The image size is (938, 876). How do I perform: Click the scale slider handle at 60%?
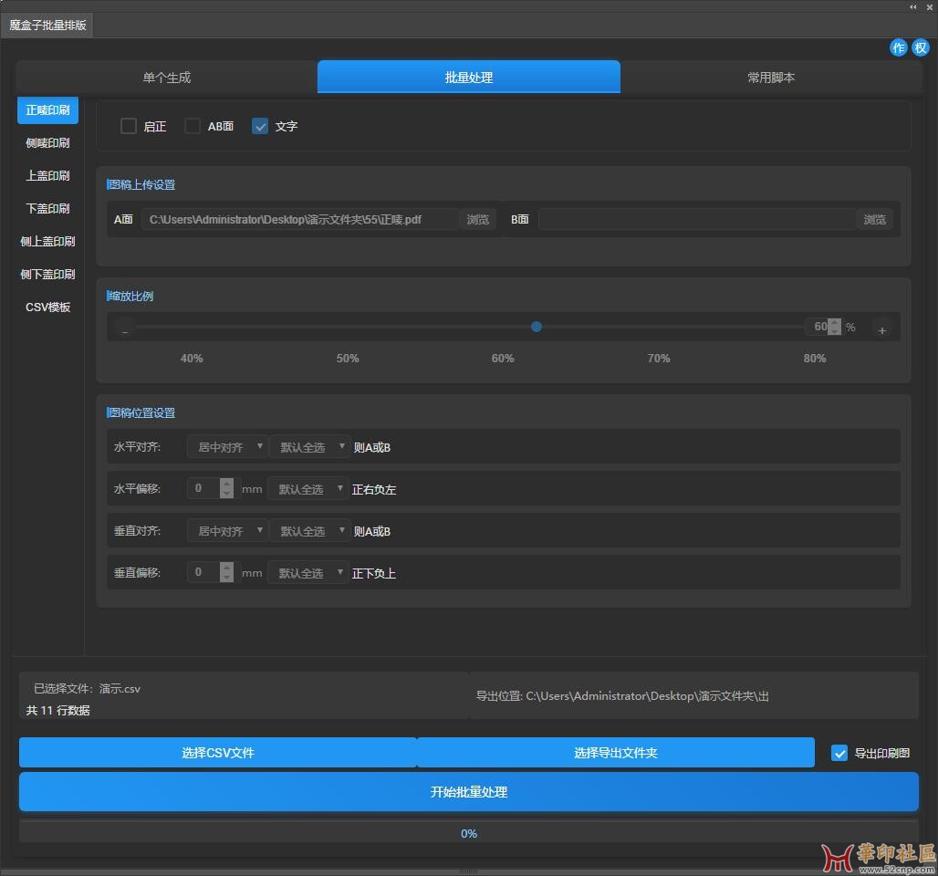click(x=536, y=327)
